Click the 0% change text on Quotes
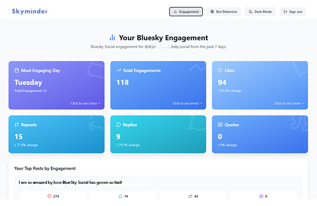The width and height of the screenshot is (317, 206). click(227, 145)
